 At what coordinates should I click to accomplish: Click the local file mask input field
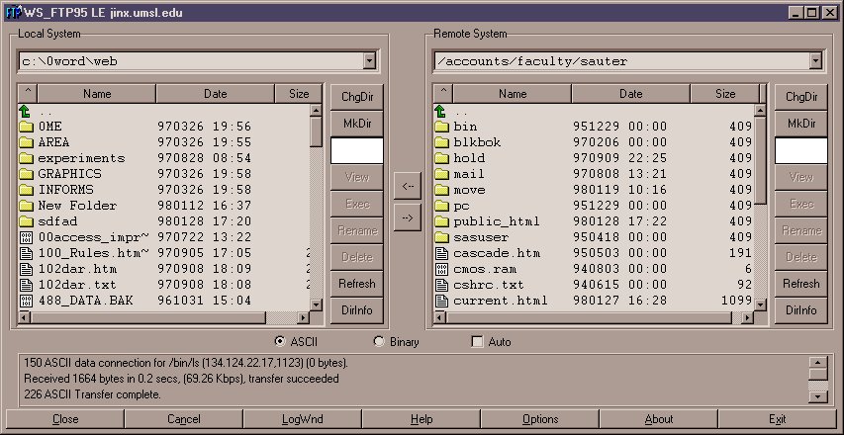[x=356, y=150]
